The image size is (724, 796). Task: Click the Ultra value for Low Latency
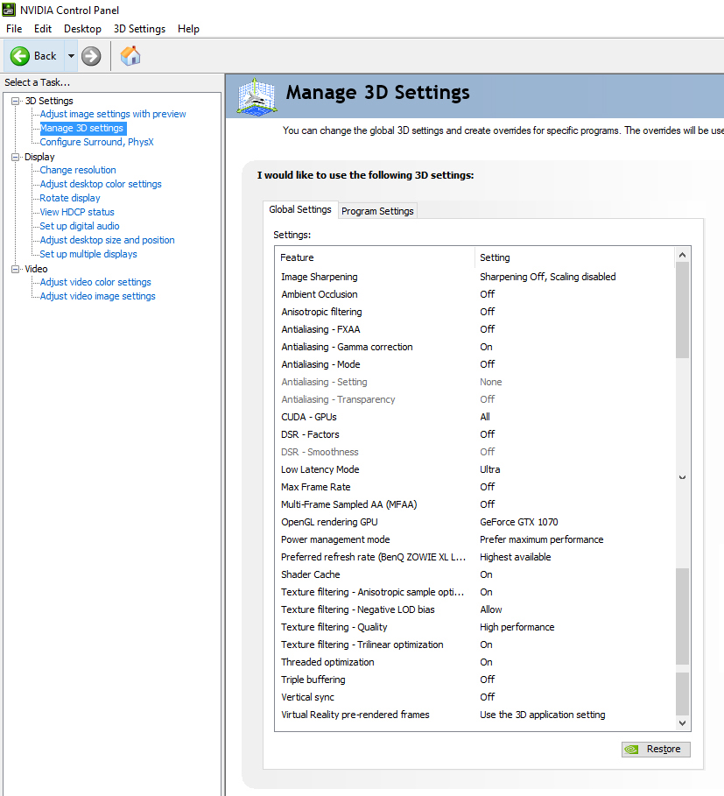490,469
